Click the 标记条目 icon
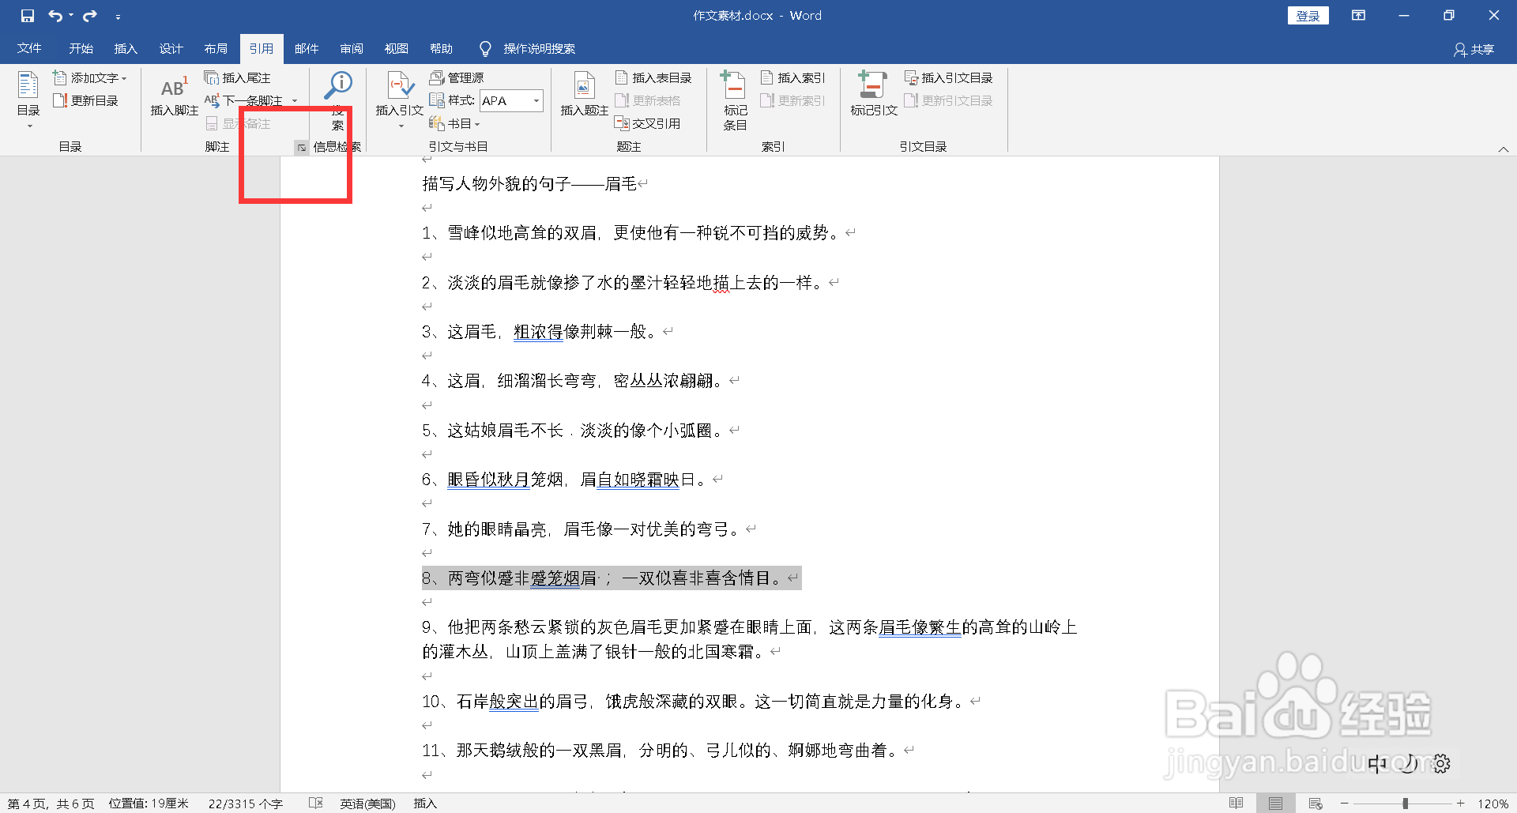 (x=735, y=100)
